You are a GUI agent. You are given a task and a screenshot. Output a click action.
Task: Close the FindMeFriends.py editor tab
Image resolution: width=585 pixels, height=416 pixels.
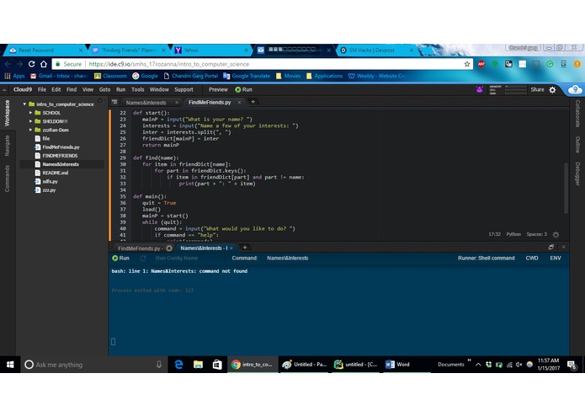239,102
